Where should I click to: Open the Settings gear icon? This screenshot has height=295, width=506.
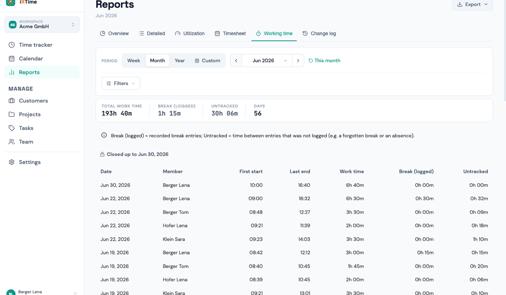12,162
